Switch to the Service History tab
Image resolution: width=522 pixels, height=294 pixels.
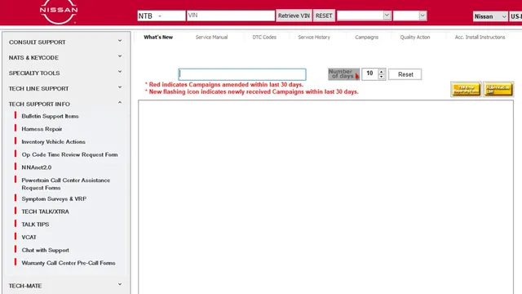click(x=314, y=37)
